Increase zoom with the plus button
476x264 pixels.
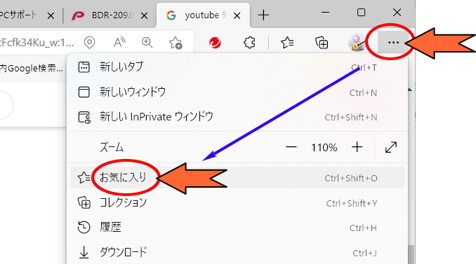point(357,148)
